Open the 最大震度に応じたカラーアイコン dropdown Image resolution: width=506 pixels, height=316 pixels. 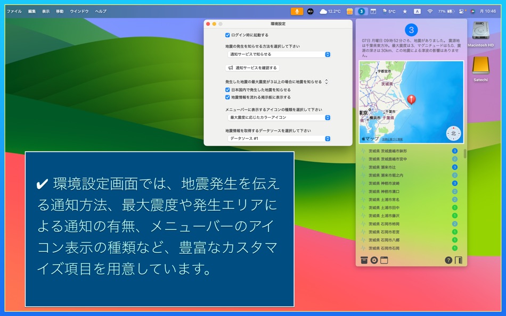279,118
